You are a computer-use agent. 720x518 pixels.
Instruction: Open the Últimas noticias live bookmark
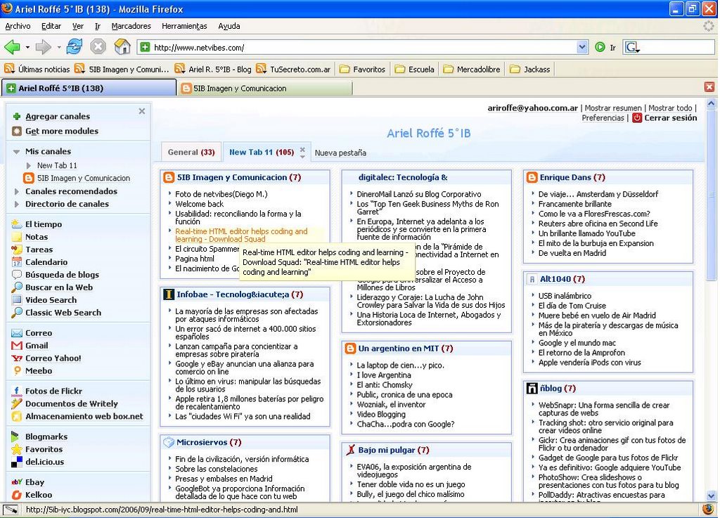(x=37, y=70)
